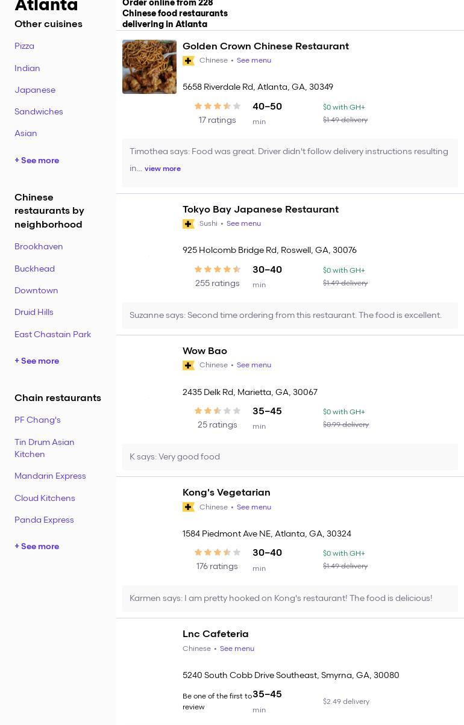Screen dimensions: 464x725
Task: Click star rating of Golden Crown Chinese Restaurant
Action: tap(217, 106)
